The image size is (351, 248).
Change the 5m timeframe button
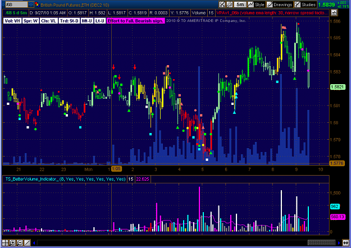(240, 4)
